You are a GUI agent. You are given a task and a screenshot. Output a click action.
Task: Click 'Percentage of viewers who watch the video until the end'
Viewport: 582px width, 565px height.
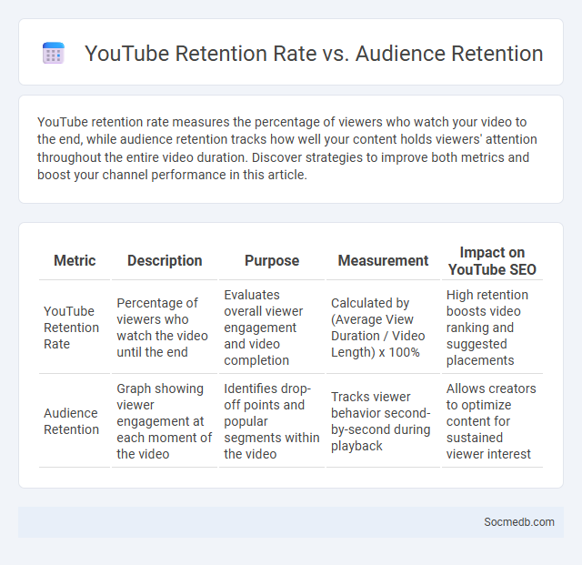point(165,328)
